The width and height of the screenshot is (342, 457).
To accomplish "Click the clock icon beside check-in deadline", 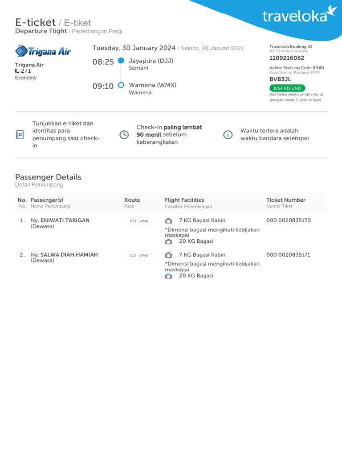I will [x=124, y=134].
